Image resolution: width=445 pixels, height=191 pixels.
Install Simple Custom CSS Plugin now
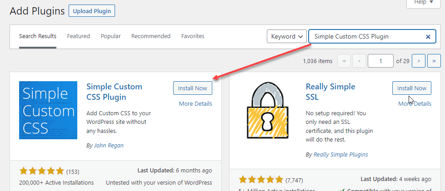(192, 88)
